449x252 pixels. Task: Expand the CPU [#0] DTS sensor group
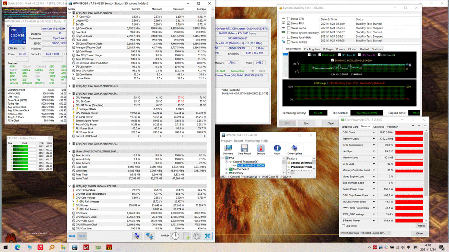pyautogui.click(x=70, y=86)
